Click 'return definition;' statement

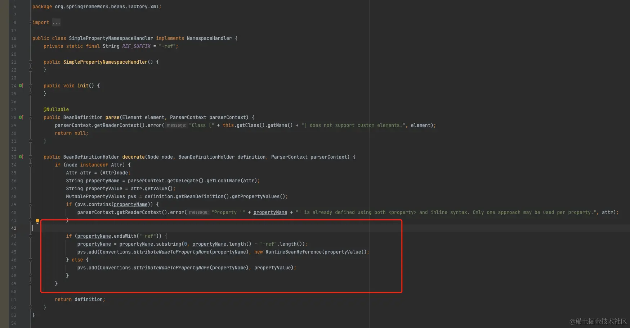tap(80, 299)
